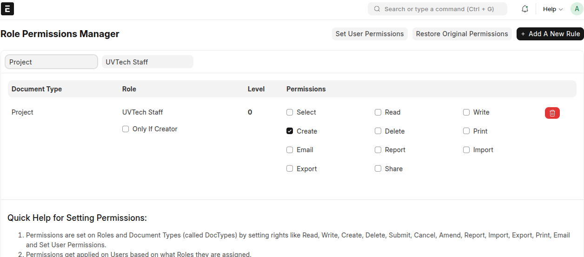Enable the Email permission checkbox
Screen dimensions: 584x257
click(290, 150)
